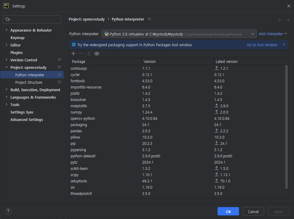The image size is (294, 219).
Task: Click the project icon in Python Interpreter row
Action: 59,74
